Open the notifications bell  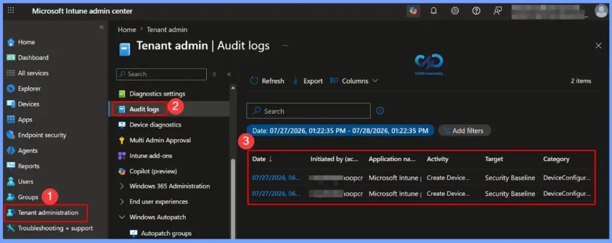tap(434, 11)
